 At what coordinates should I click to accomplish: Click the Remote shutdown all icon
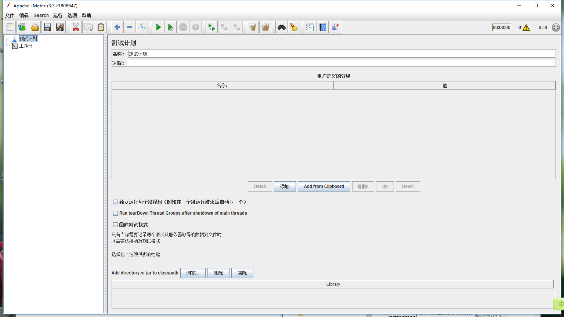click(237, 27)
